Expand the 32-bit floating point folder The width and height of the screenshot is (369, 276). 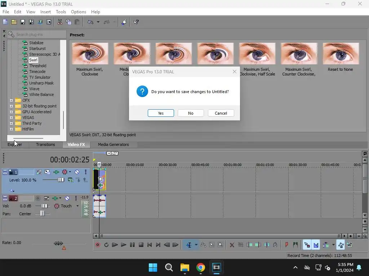click(11, 106)
